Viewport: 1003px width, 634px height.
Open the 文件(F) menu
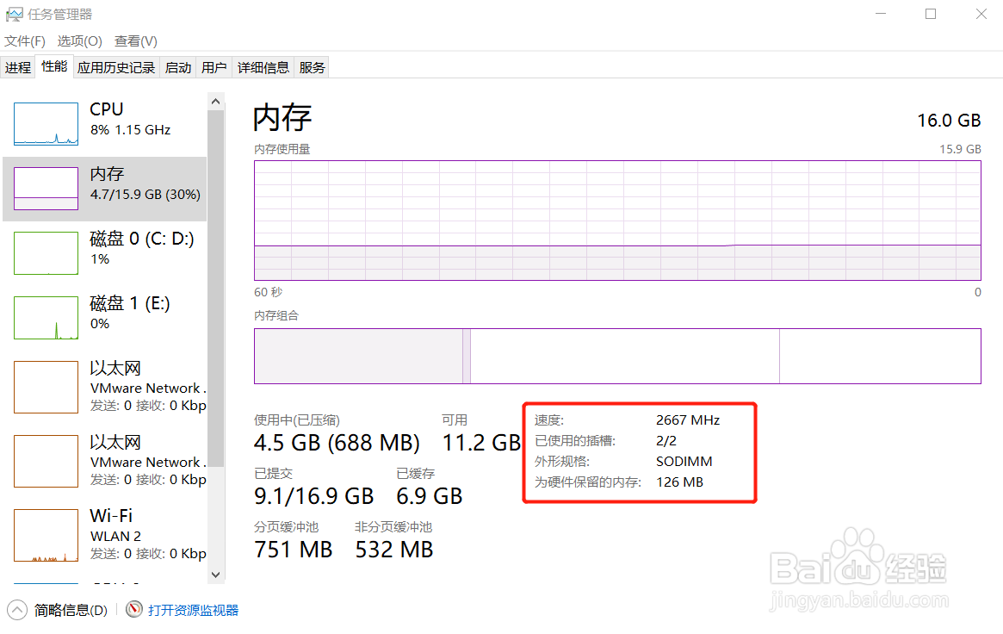[x=25, y=41]
